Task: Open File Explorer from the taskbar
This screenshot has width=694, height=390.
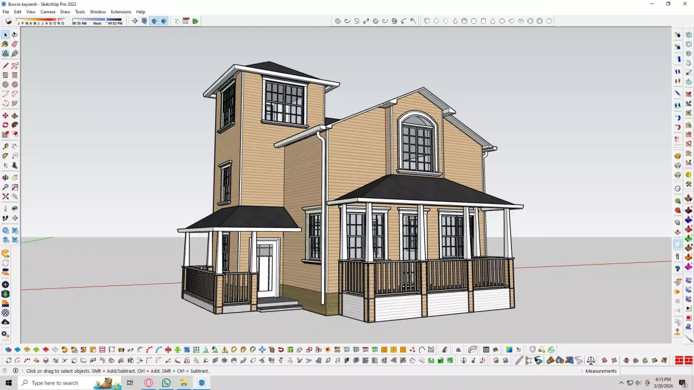Action: click(x=184, y=382)
